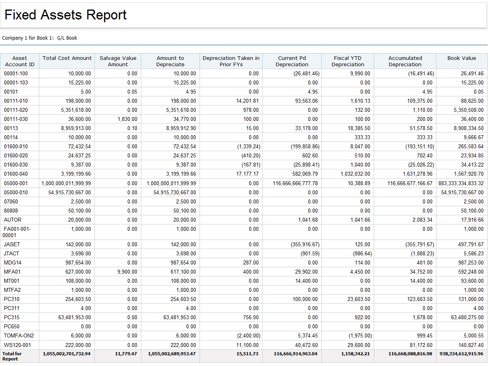
Task: Click the JASET asset account ID
Action: [12, 244]
